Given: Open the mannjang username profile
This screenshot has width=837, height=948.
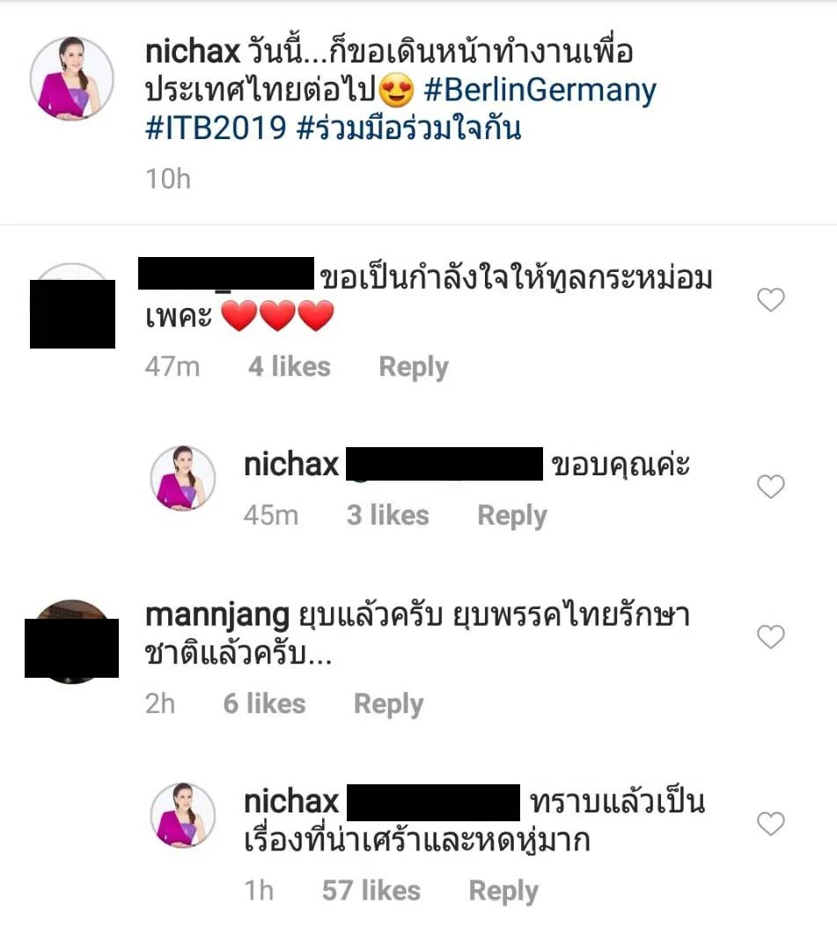Looking at the screenshot, I should coord(217,616).
